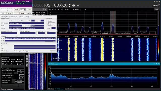Pin the radio panel with the pin icon
The width and height of the screenshot is (161, 91).
click(44, 9)
